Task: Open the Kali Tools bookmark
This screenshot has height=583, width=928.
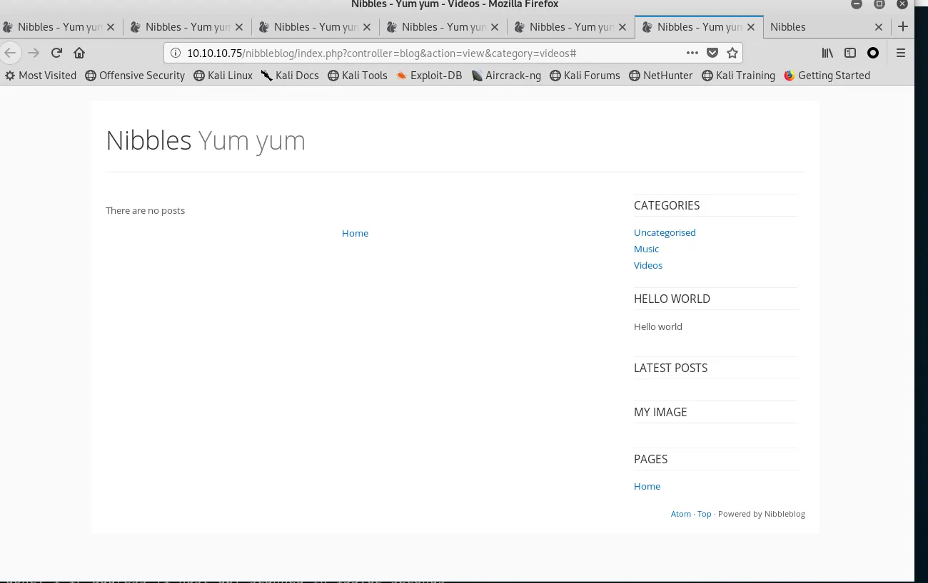Action: tap(358, 76)
